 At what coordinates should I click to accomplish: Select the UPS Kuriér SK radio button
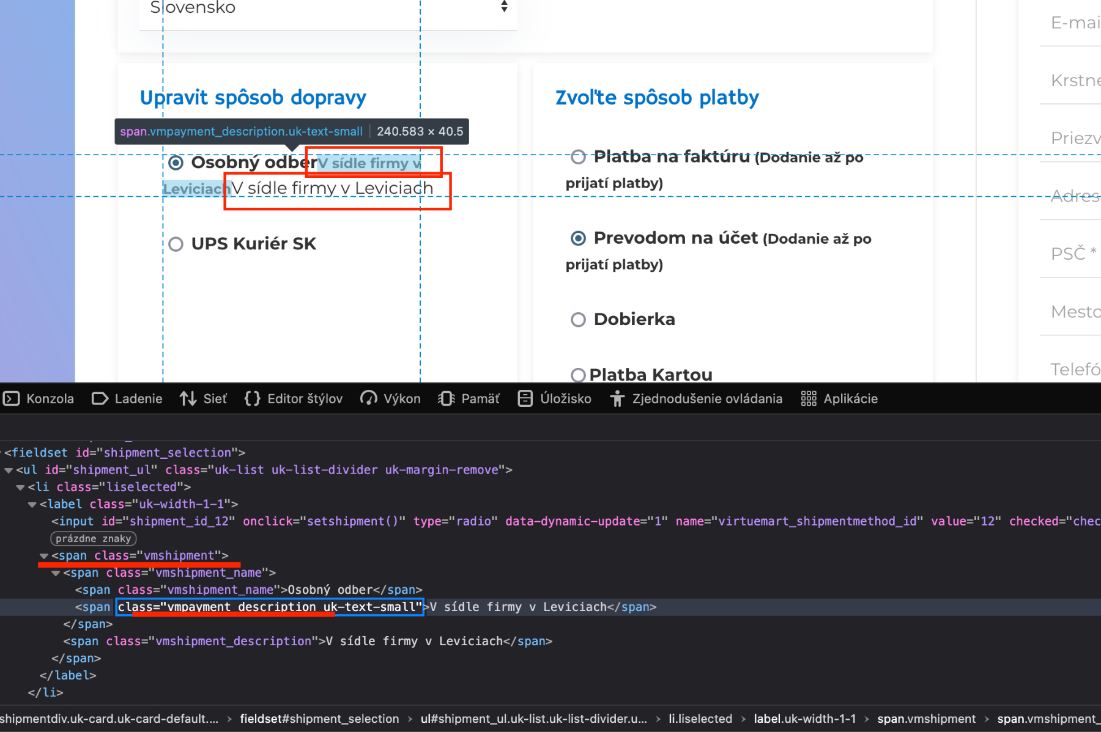(176, 244)
